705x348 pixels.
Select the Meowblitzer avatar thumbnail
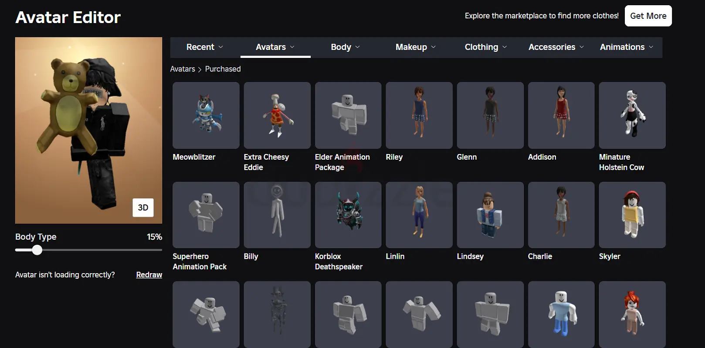[206, 115]
